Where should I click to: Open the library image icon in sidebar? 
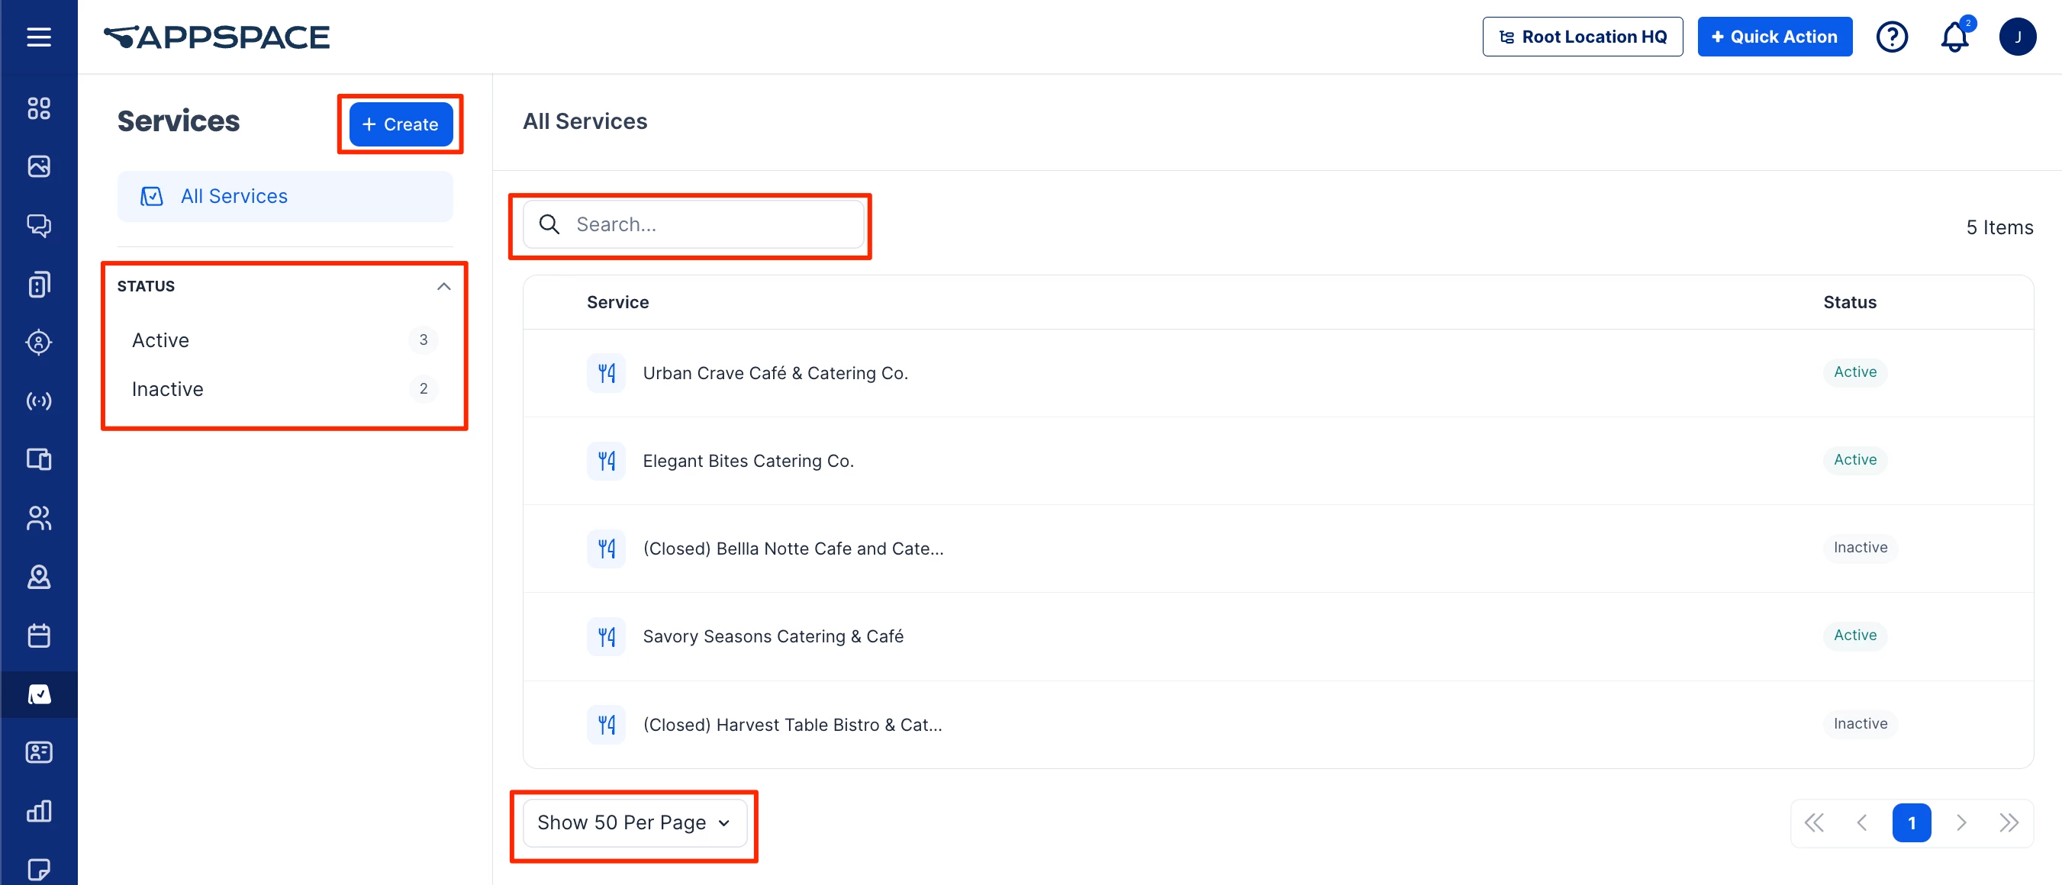38,166
